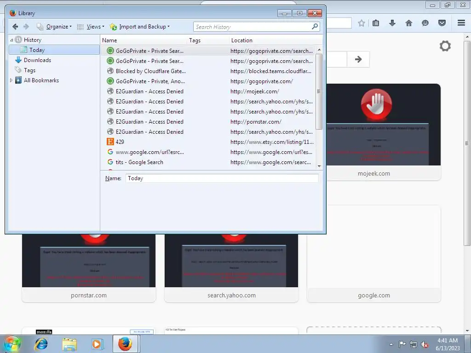Open Downloads in the Library sidebar
This screenshot has width=471, height=353.
coord(37,60)
